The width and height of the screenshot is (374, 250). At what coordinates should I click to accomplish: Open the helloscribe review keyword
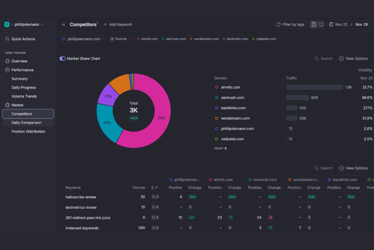(81, 197)
